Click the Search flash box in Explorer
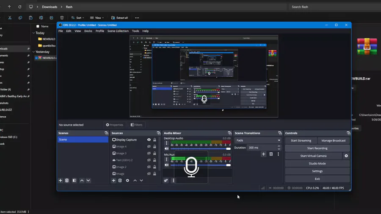Screen dimensions: 381x214 335,7
